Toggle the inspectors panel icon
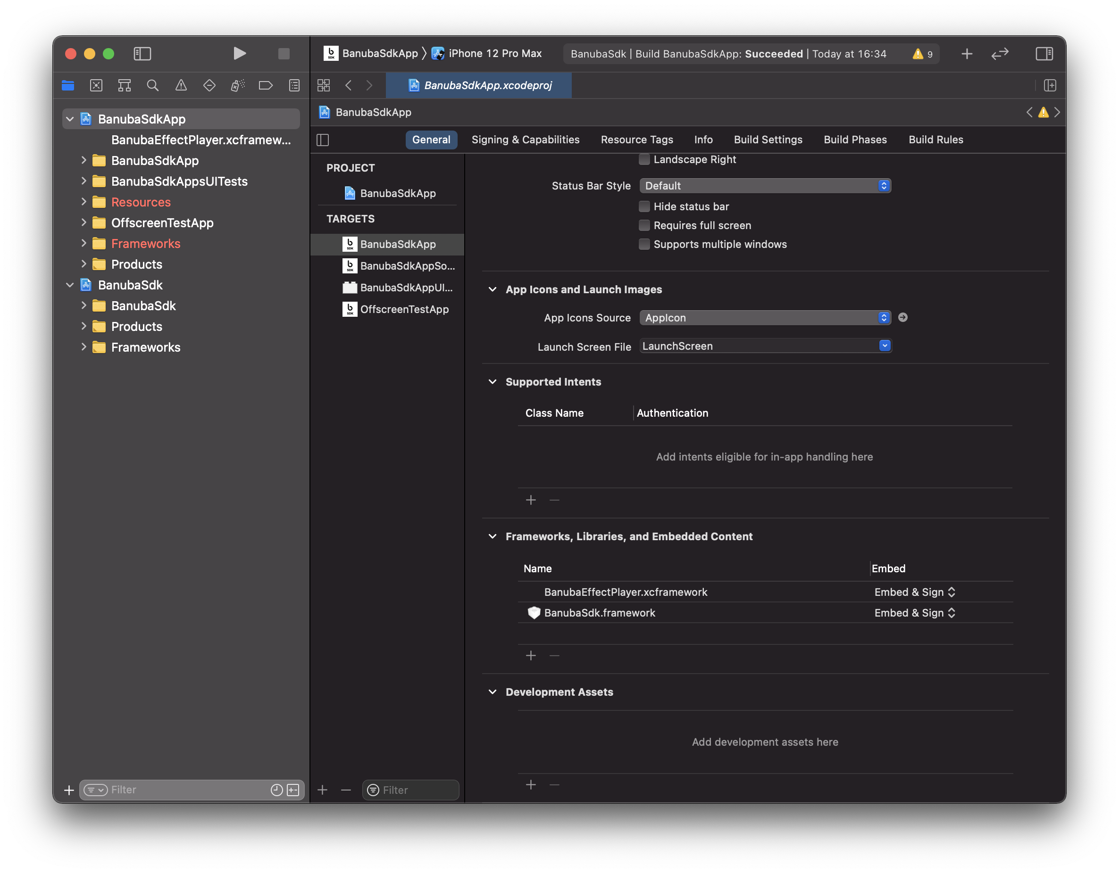This screenshot has width=1119, height=873. point(1044,54)
